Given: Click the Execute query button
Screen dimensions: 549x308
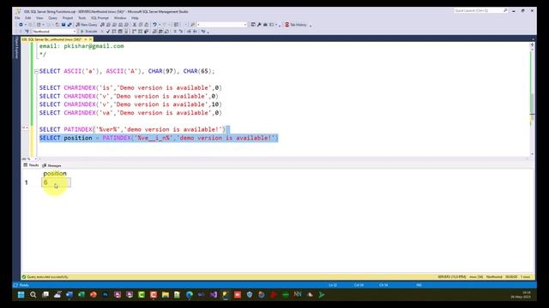Looking at the screenshot, I should point(89,32).
